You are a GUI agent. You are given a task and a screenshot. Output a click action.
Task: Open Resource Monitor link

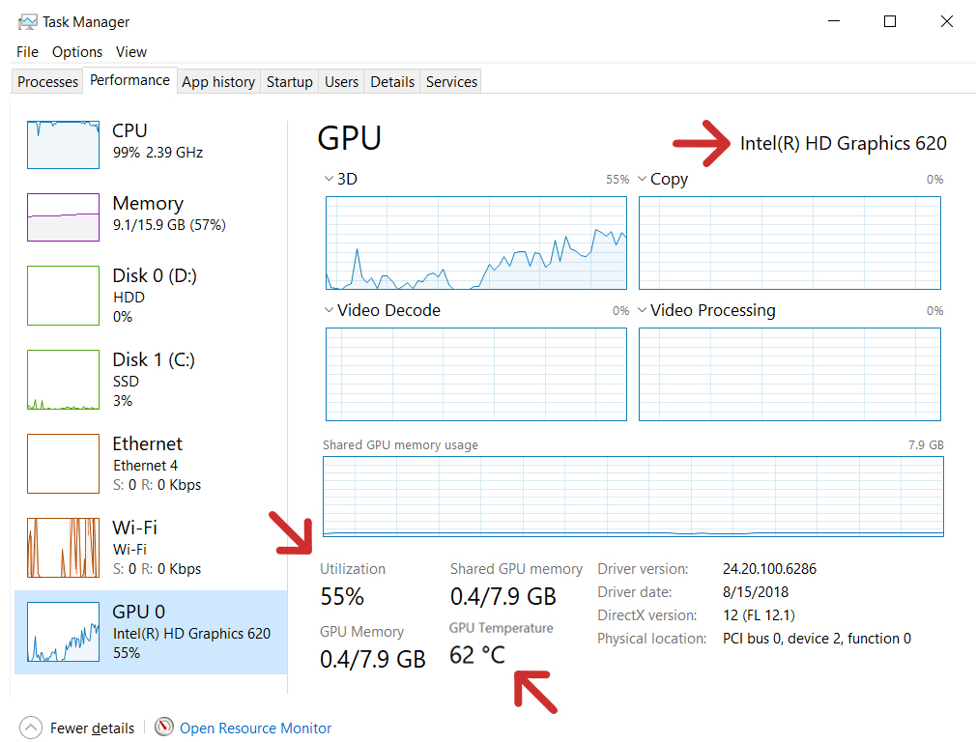(255, 728)
